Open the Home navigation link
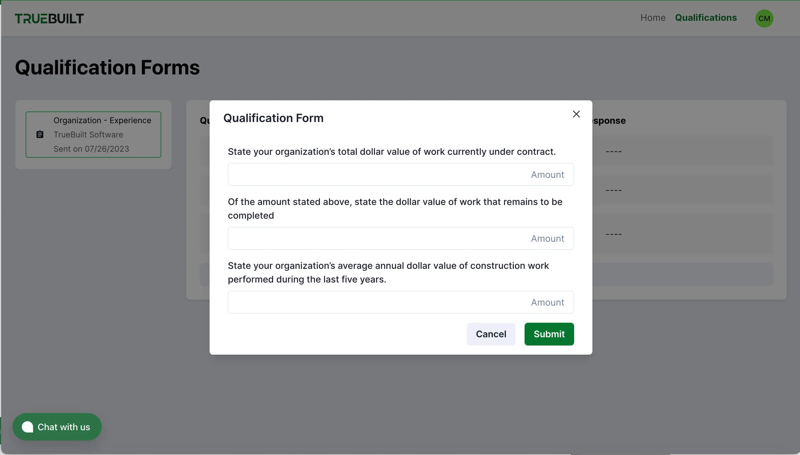Viewport: 800px width, 455px height. click(653, 18)
